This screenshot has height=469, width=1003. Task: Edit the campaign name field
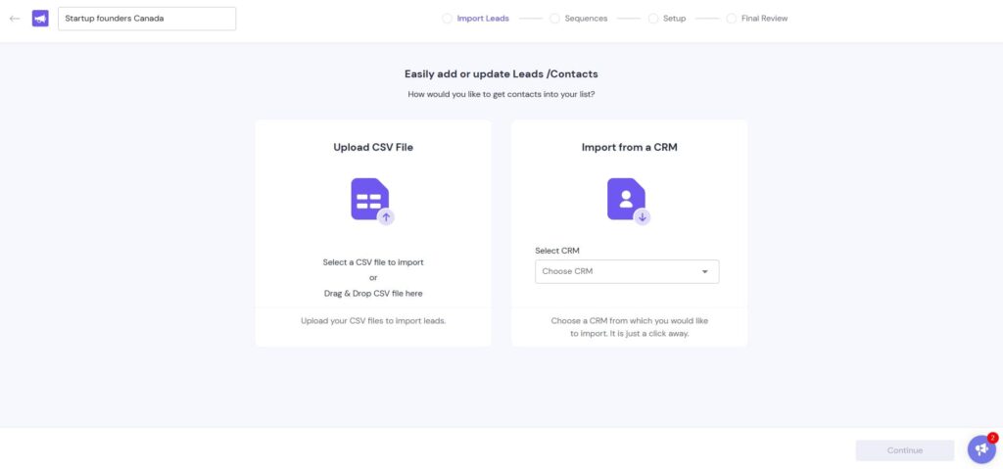[147, 19]
